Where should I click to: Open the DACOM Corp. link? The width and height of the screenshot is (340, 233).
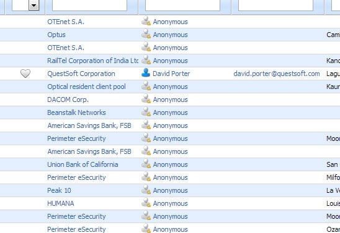click(x=68, y=100)
